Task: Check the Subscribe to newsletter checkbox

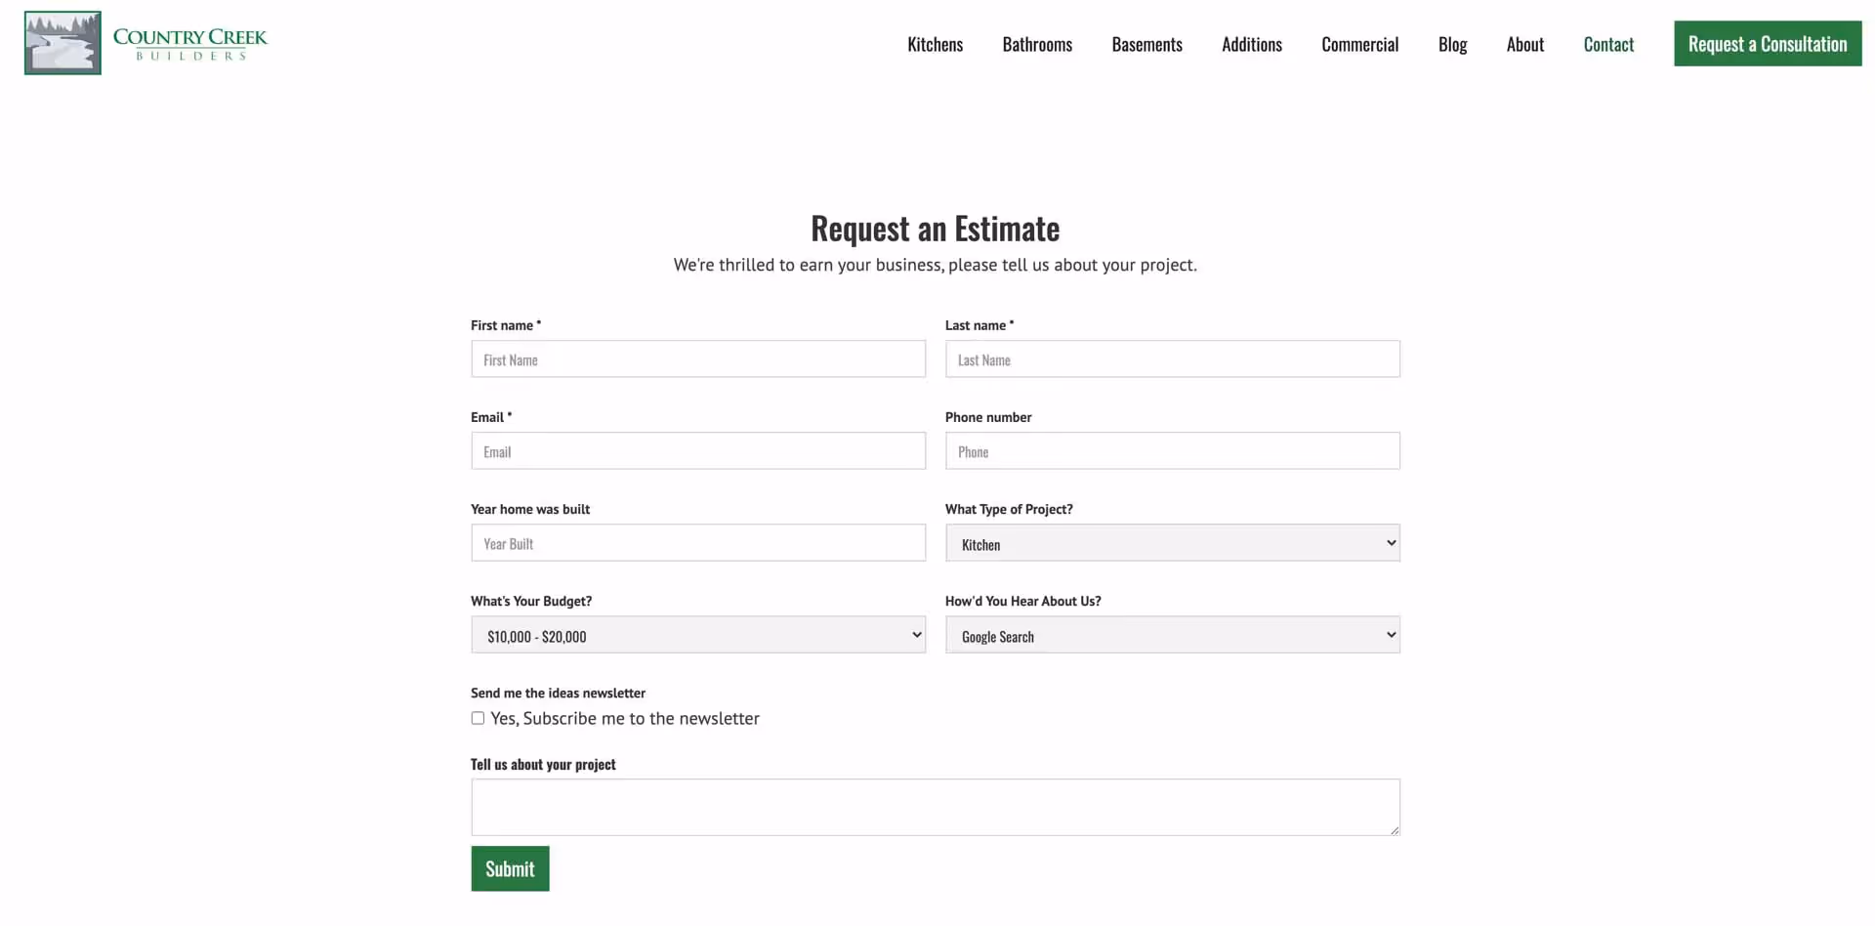Action: (478, 718)
